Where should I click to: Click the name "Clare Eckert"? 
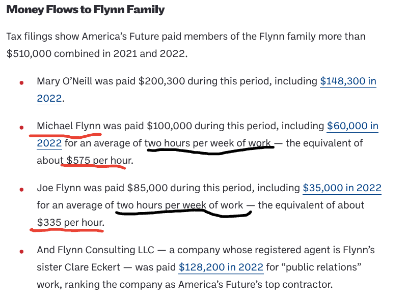click(96, 267)
